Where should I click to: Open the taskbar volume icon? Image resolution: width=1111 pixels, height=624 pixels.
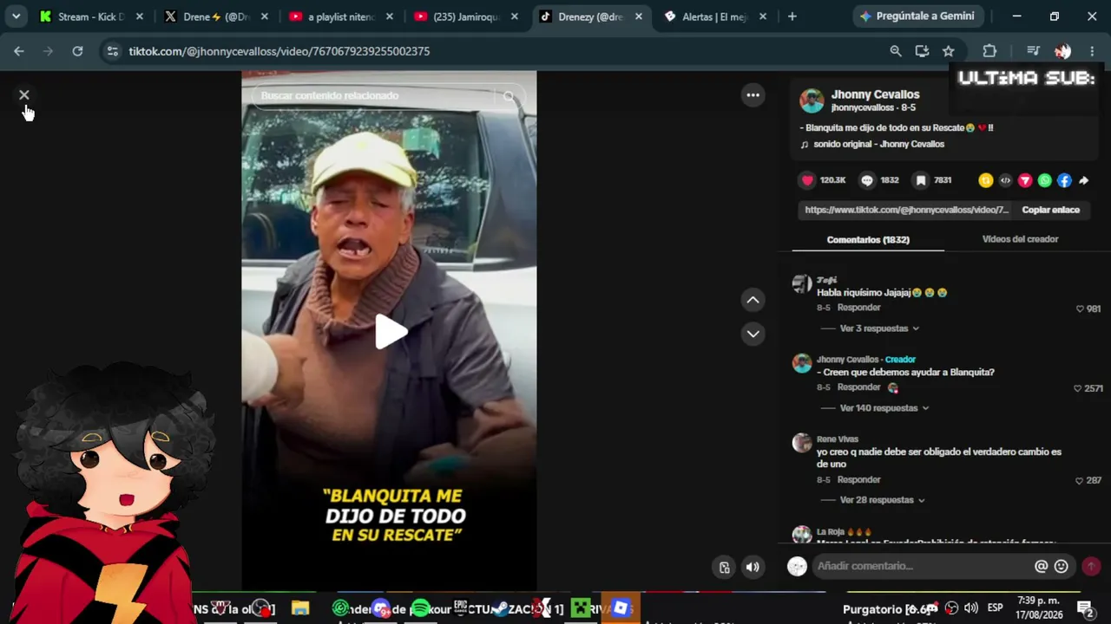971,608
